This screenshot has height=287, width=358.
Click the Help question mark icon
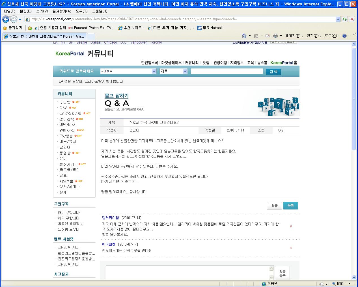coord(344,36)
